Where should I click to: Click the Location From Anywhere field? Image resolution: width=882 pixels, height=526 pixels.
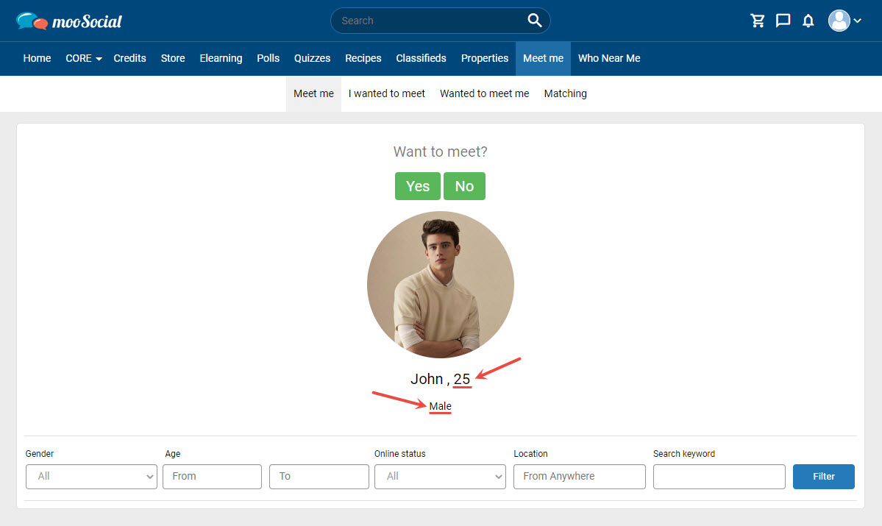pos(580,477)
